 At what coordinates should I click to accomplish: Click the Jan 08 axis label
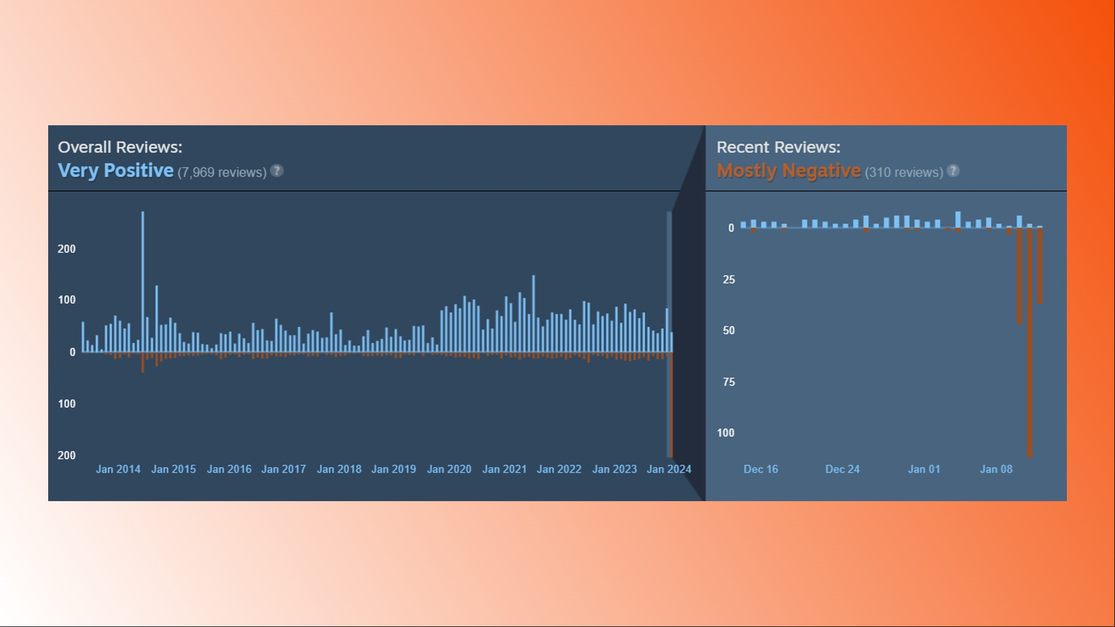coord(996,469)
